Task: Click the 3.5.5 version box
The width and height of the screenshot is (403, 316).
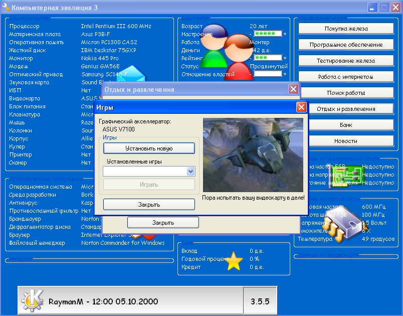Action: click(x=260, y=301)
